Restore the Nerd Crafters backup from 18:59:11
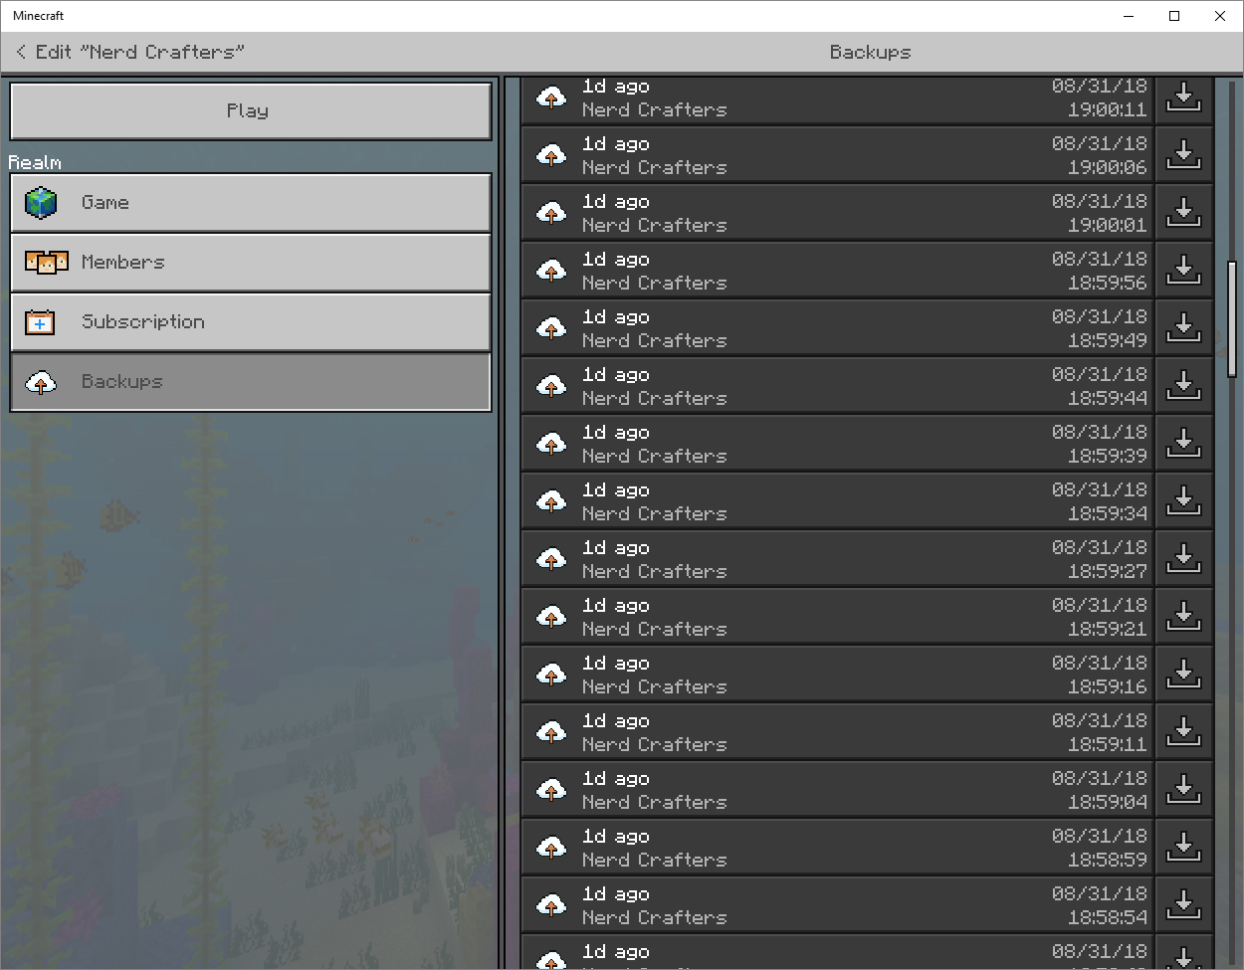1244x970 pixels. (837, 731)
